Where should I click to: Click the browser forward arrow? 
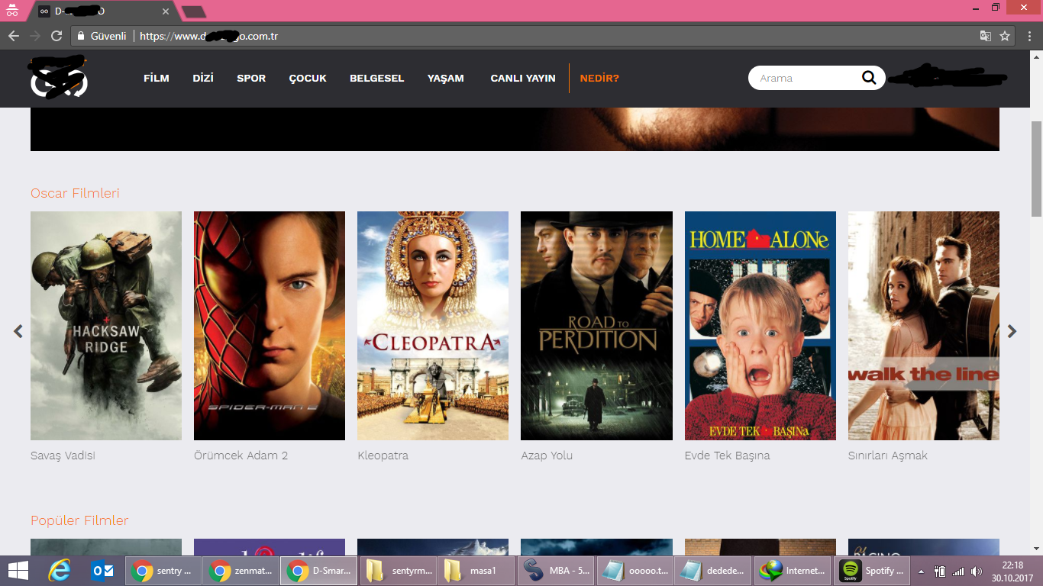[x=34, y=36]
